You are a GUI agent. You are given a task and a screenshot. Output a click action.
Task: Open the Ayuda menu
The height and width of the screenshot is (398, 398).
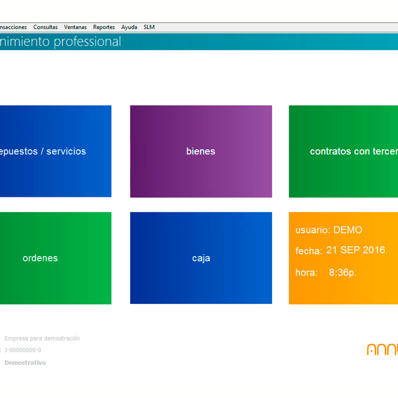click(x=129, y=27)
